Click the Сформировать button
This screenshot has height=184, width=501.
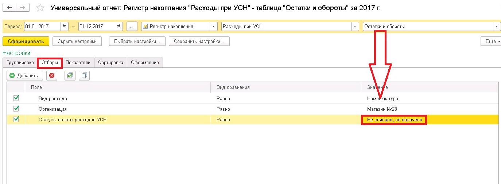coord(26,42)
